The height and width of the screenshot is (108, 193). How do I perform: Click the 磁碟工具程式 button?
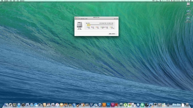[x=113, y=34]
